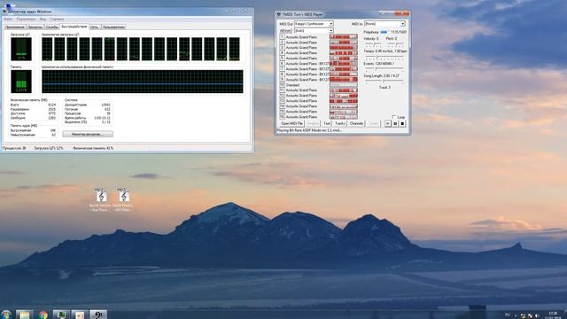Click the Events position slider

[x=384, y=69]
